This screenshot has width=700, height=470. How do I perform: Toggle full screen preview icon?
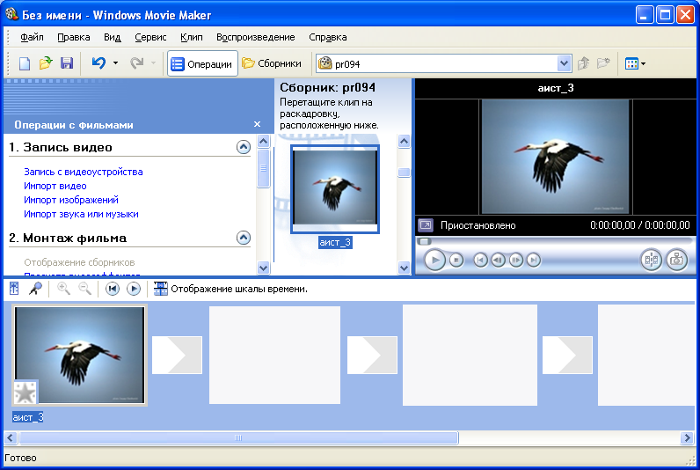point(426,224)
